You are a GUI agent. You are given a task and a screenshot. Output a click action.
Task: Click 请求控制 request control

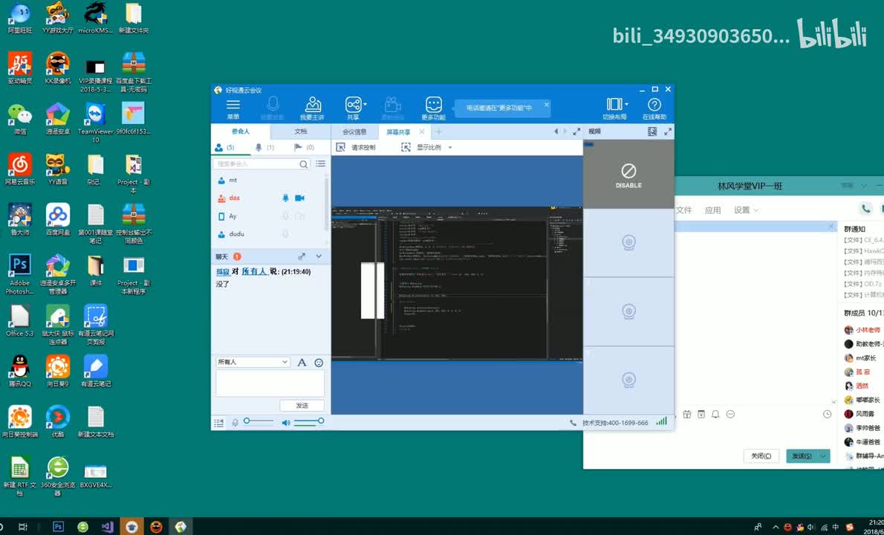coord(356,148)
